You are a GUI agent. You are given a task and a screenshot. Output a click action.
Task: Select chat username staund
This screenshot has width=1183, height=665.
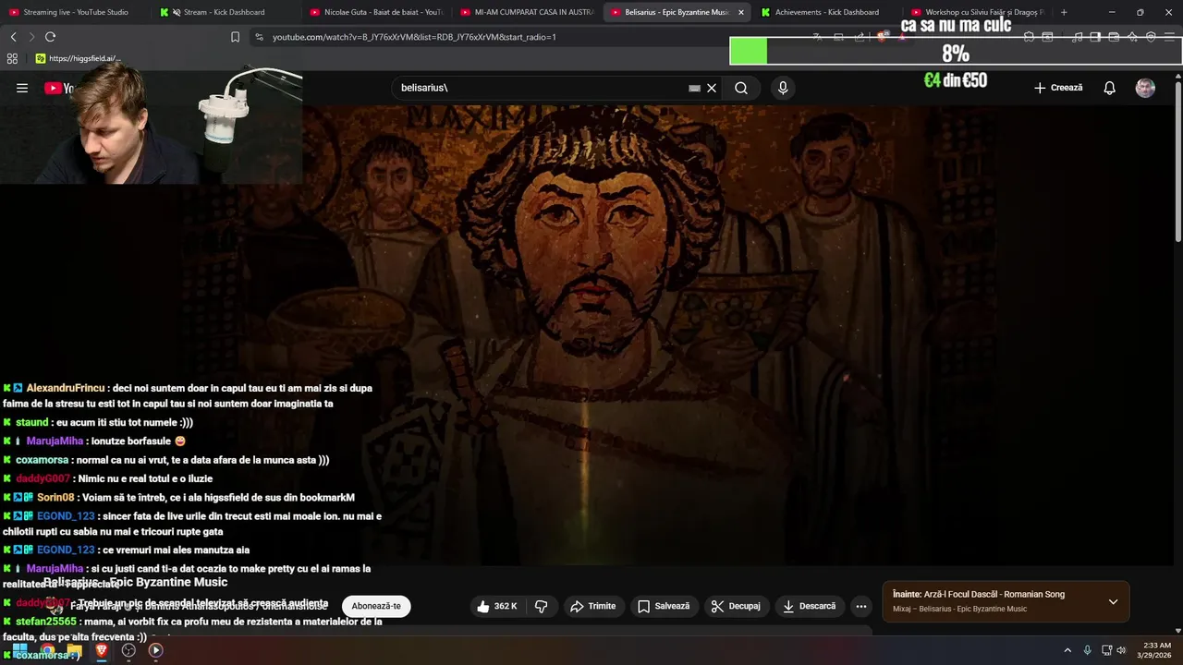pyautogui.click(x=32, y=422)
